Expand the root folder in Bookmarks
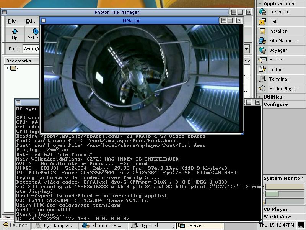The image size is (306, 230). point(7,68)
